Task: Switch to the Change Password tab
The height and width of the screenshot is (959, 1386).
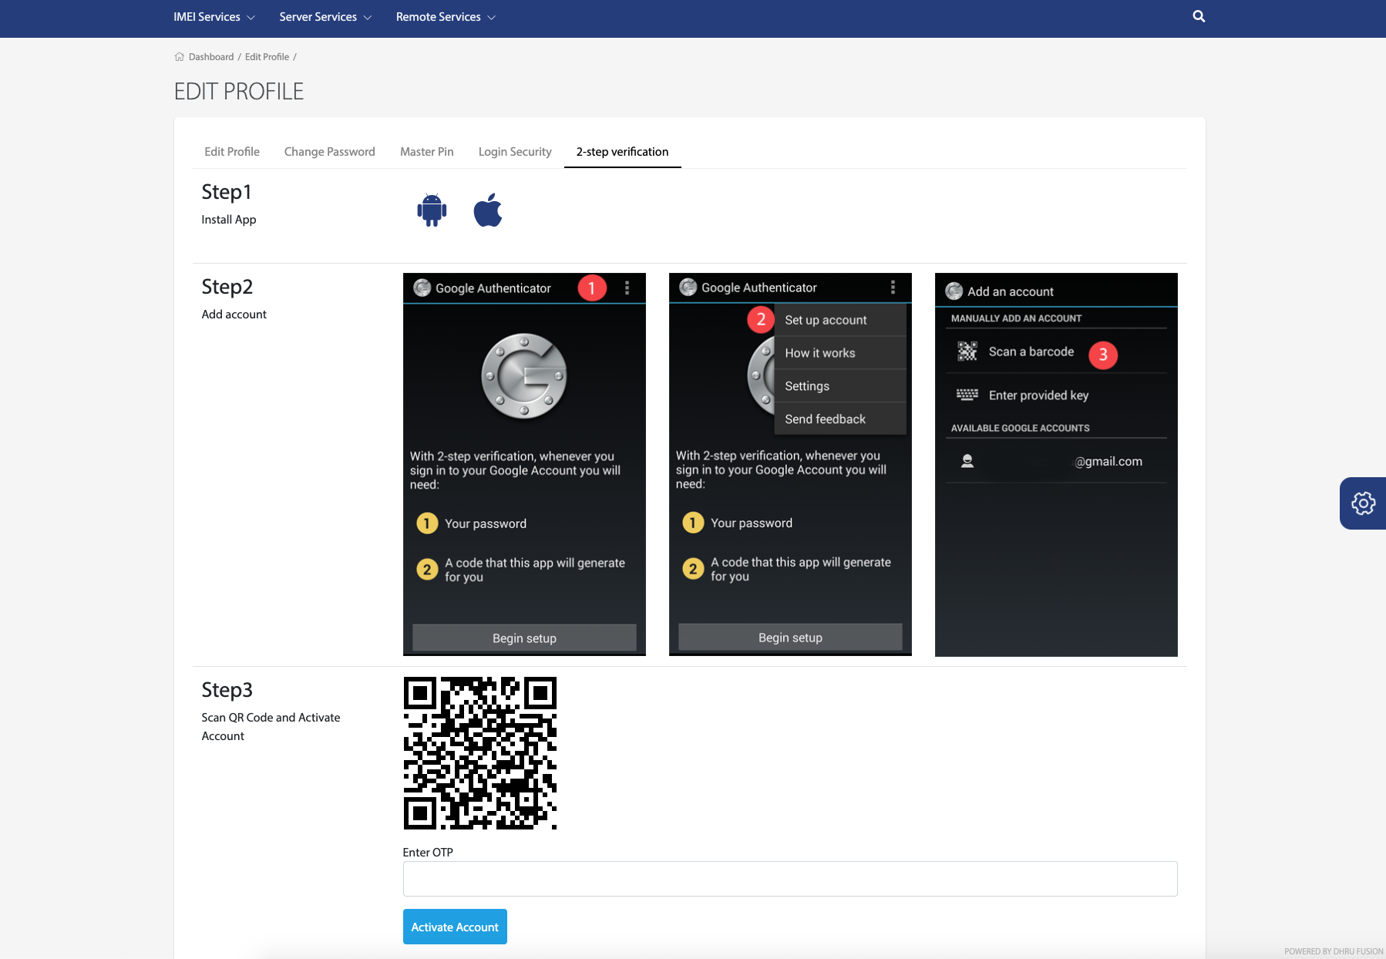Action: pyautogui.click(x=329, y=152)
